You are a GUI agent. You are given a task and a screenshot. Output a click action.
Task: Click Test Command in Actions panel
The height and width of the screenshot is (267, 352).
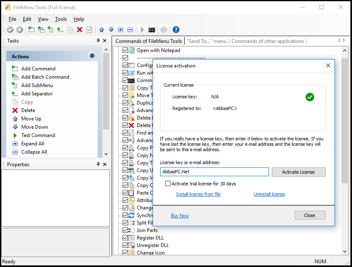(x=38, y=135)
